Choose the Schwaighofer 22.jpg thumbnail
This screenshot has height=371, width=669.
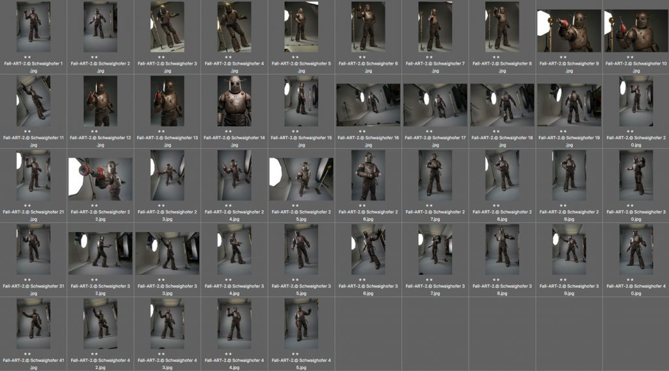[100, 178]
